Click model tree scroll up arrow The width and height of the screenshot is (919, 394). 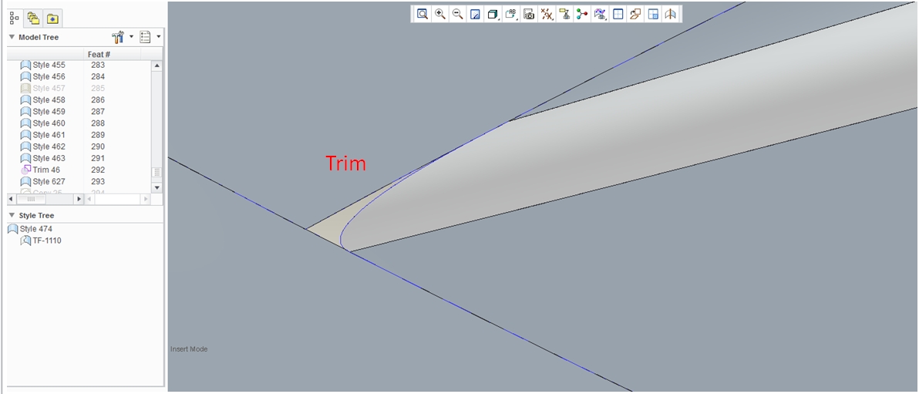[x=157, y=66]
